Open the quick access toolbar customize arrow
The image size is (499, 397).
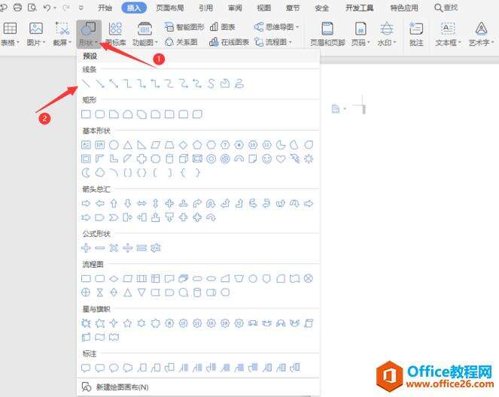(x=81, y=8)
